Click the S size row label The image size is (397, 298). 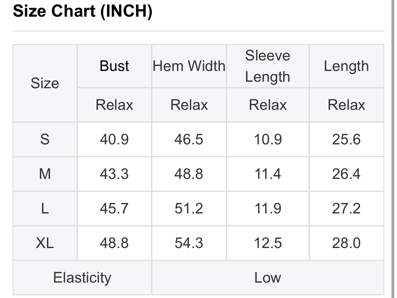[45, 139]
